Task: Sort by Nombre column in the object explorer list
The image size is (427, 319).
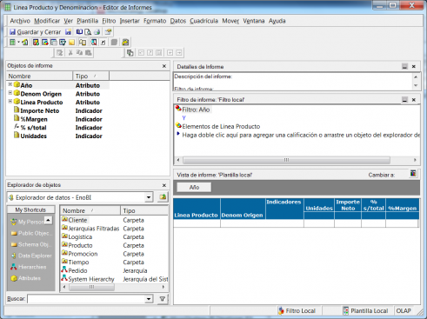Action: pos(90,210)
